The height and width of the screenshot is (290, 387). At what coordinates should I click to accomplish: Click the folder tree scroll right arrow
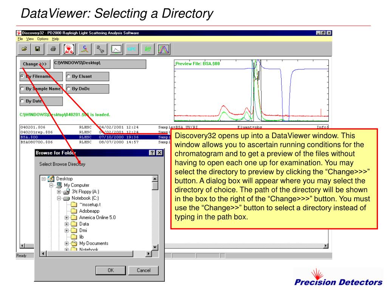click(x=148, y=254)
